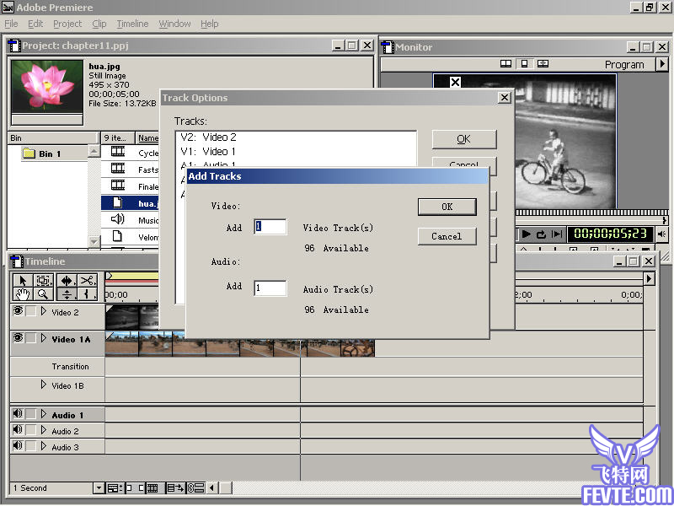
Task: Click the hua.jpg lotus thumbnail preview
Action: coord(47,87)
